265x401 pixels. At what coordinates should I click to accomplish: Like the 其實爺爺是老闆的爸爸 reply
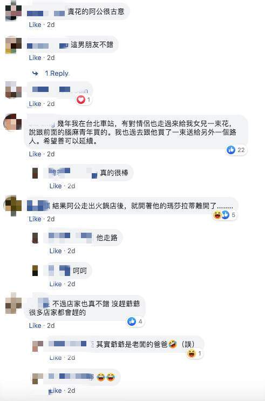(56, 358)
